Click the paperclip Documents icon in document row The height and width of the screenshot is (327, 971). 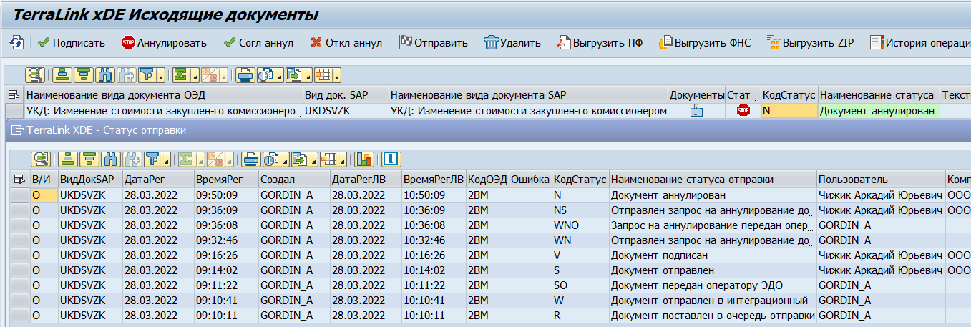[696, 111]
